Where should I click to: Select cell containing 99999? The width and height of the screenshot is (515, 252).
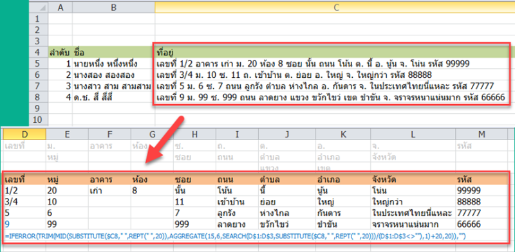point(482,191)
